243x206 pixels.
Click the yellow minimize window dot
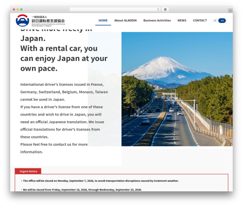[17, 10]
